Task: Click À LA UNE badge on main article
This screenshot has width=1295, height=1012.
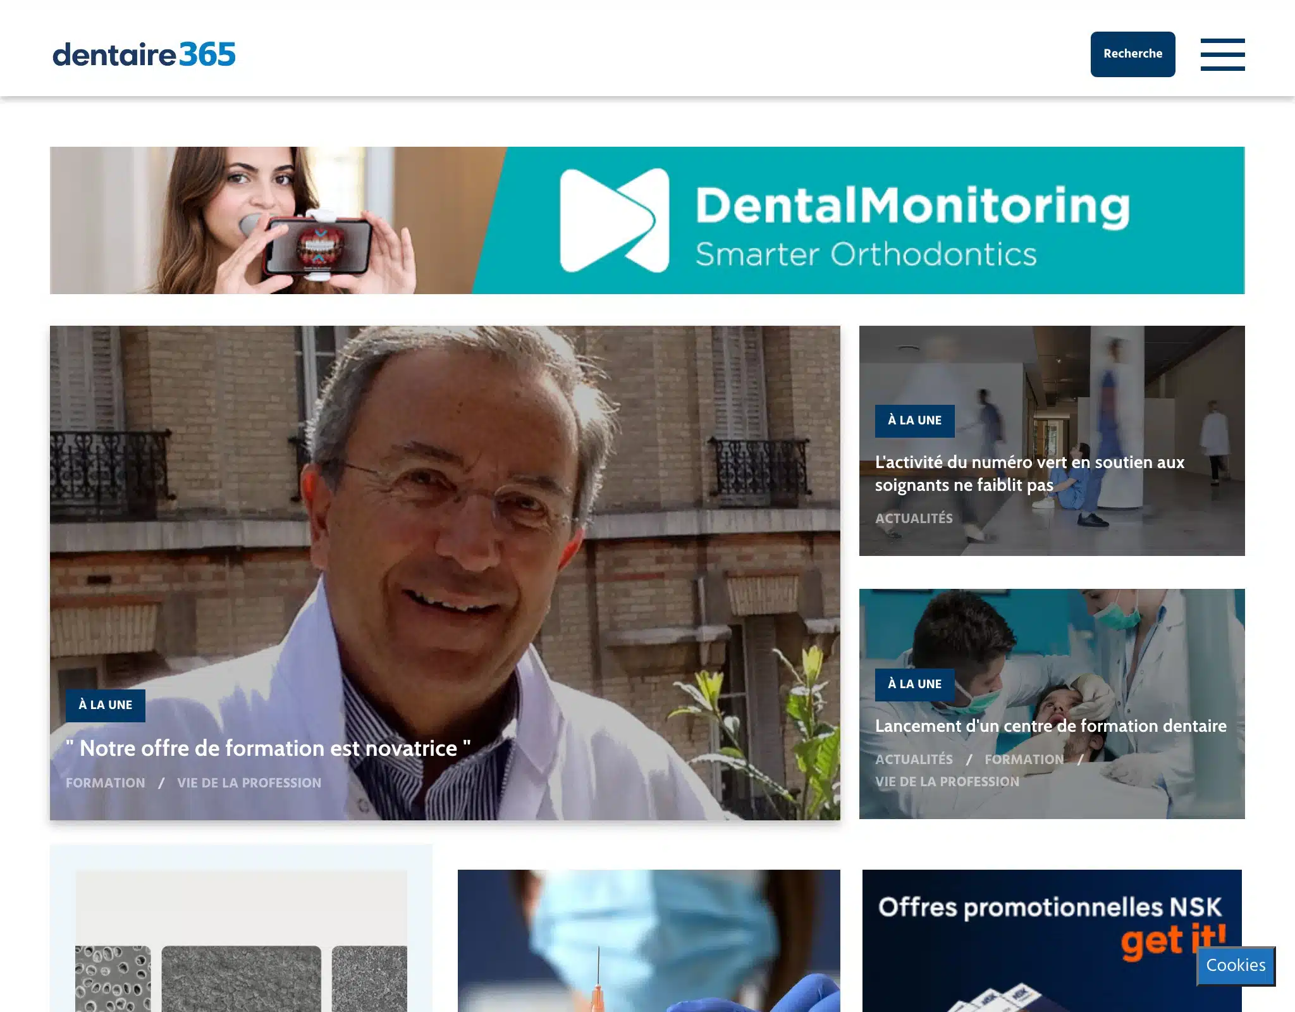Action: click(106, 705)
